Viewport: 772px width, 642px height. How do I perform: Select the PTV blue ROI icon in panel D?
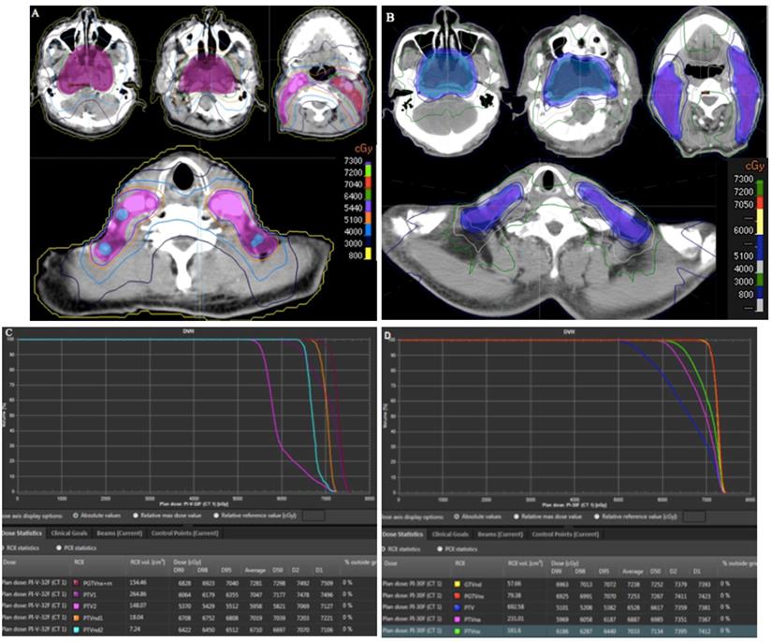457,606
